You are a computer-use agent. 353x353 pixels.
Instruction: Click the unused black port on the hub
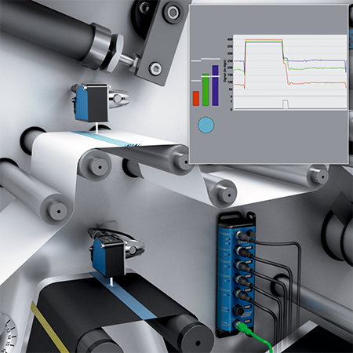(239, 311)
